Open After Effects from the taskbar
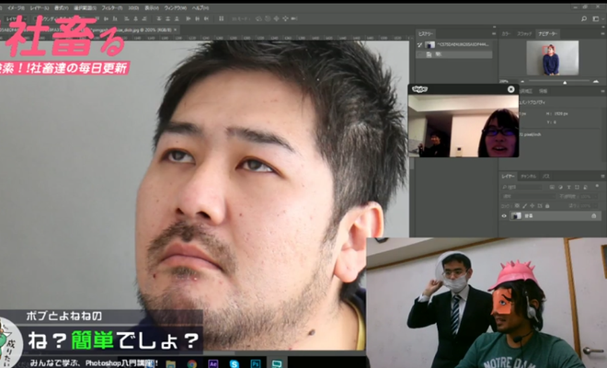Viewport: 607px width, 368px height. click(213, 363)
